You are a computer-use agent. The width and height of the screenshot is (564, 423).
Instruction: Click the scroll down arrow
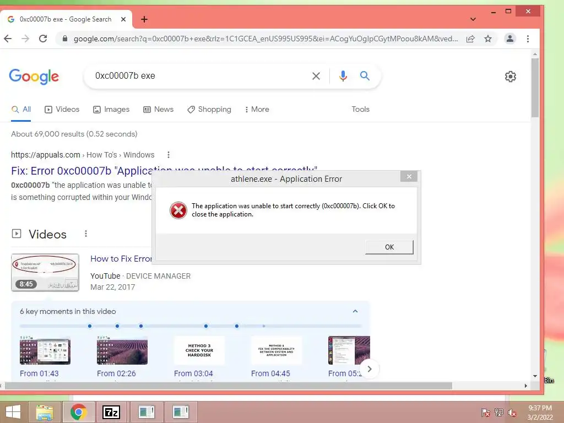point(535,376)
